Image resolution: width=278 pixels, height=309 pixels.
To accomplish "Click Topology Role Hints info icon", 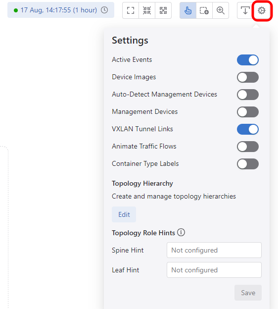I will 181,232.
